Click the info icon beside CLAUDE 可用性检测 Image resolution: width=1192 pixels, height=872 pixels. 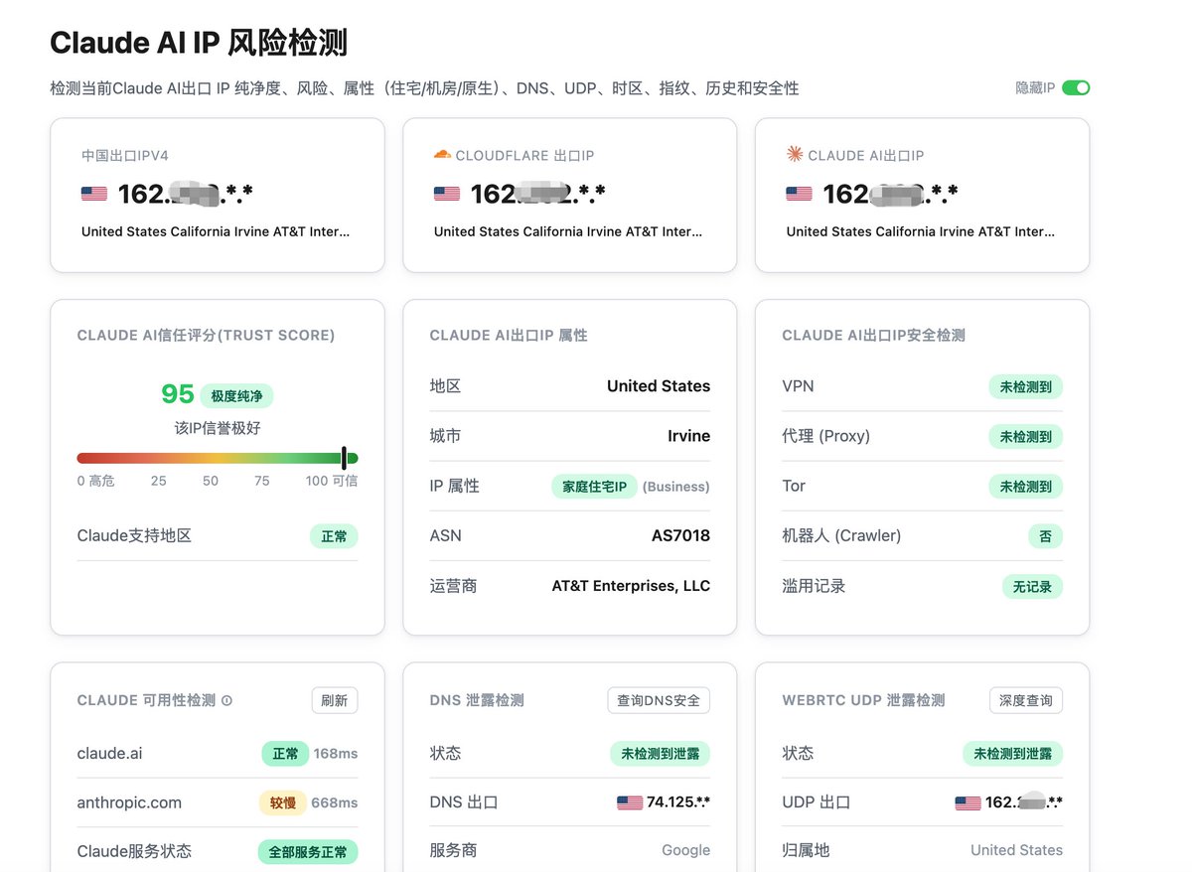(x=226, y=700)
